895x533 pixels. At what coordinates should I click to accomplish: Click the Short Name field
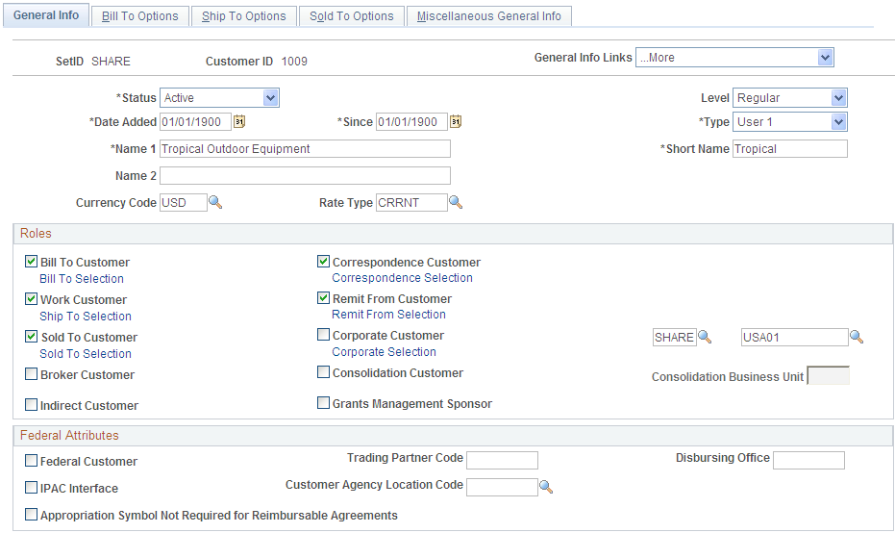[790, 148]
